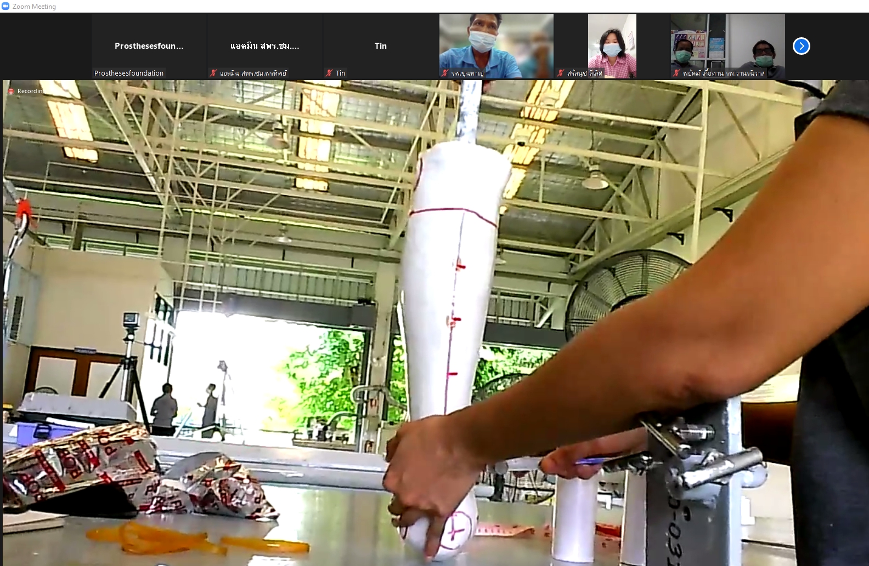Click the red recording dot indicator
The height and width of the screenshot is (566, 869).
11,91
